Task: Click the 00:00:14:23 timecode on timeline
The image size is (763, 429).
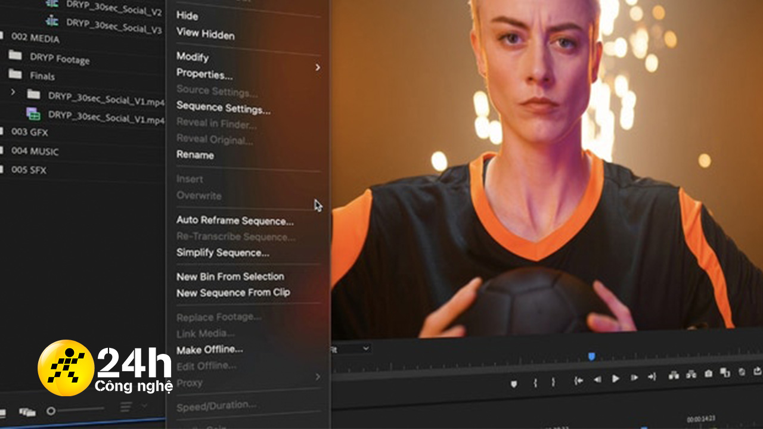Action: click(x=700, y=419)
